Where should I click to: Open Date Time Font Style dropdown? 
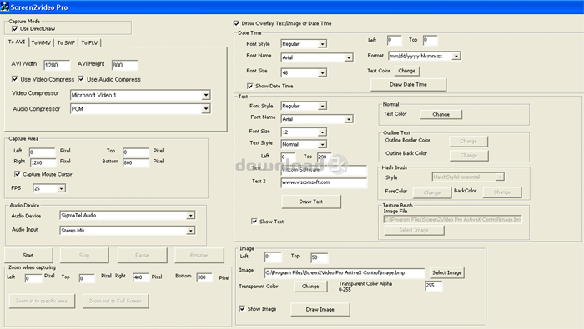point(323,44)
